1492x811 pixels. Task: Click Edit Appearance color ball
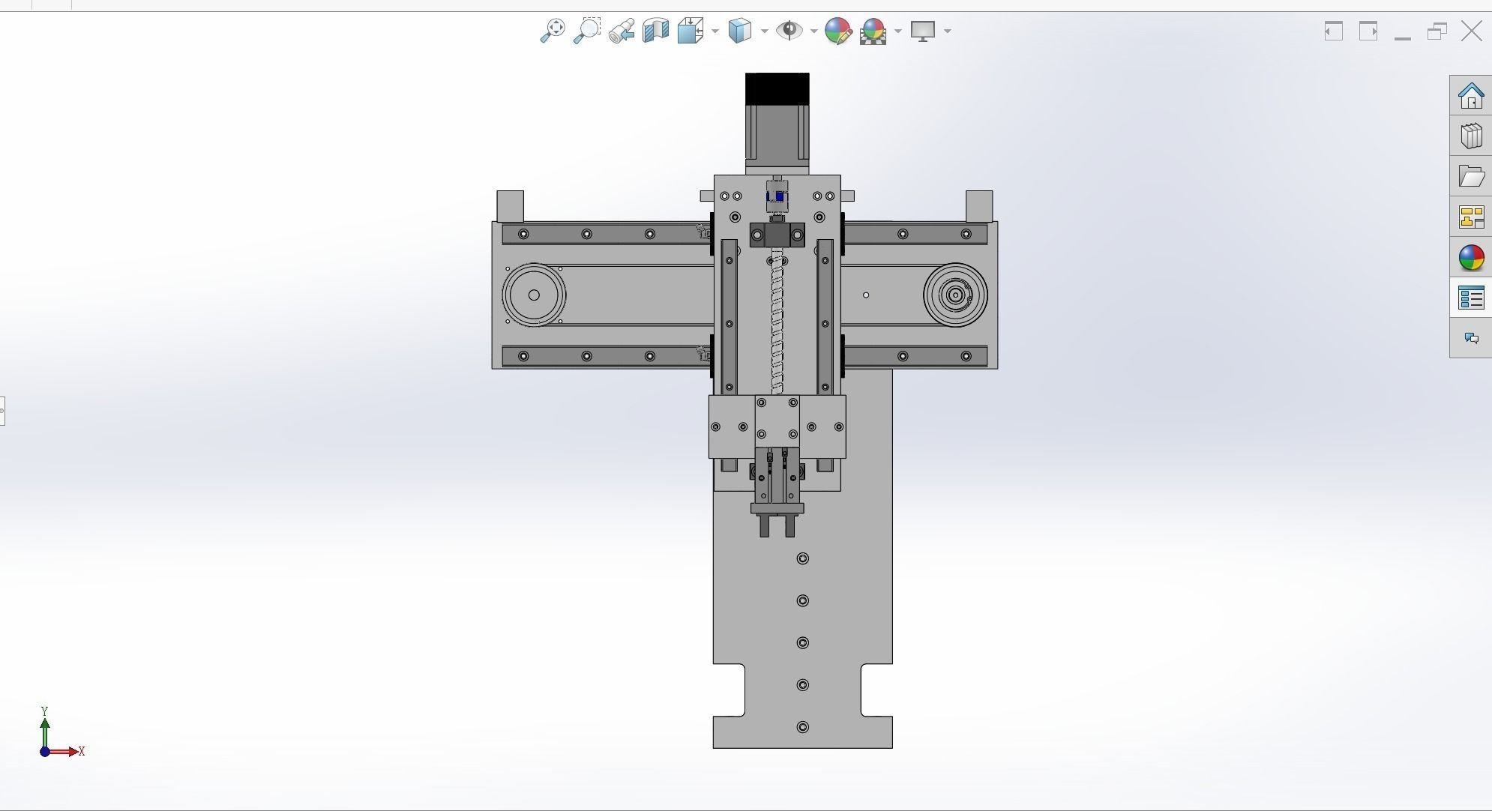838,31
